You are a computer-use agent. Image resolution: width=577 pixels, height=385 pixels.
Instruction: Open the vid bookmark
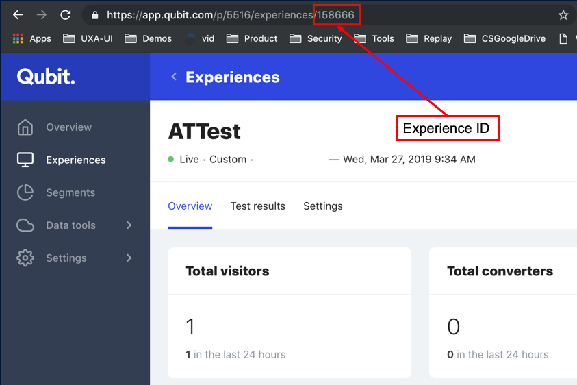pos(200,38)
